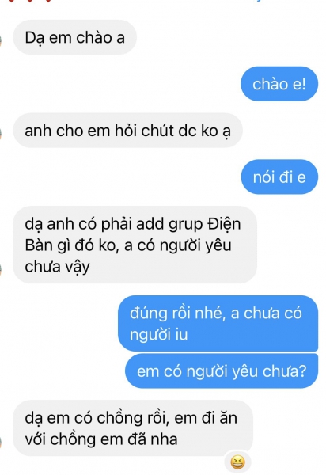Screen dimensions: 326x475
Task: Tap the first cut-off red heart icon at top
Action: coord(12,2)
